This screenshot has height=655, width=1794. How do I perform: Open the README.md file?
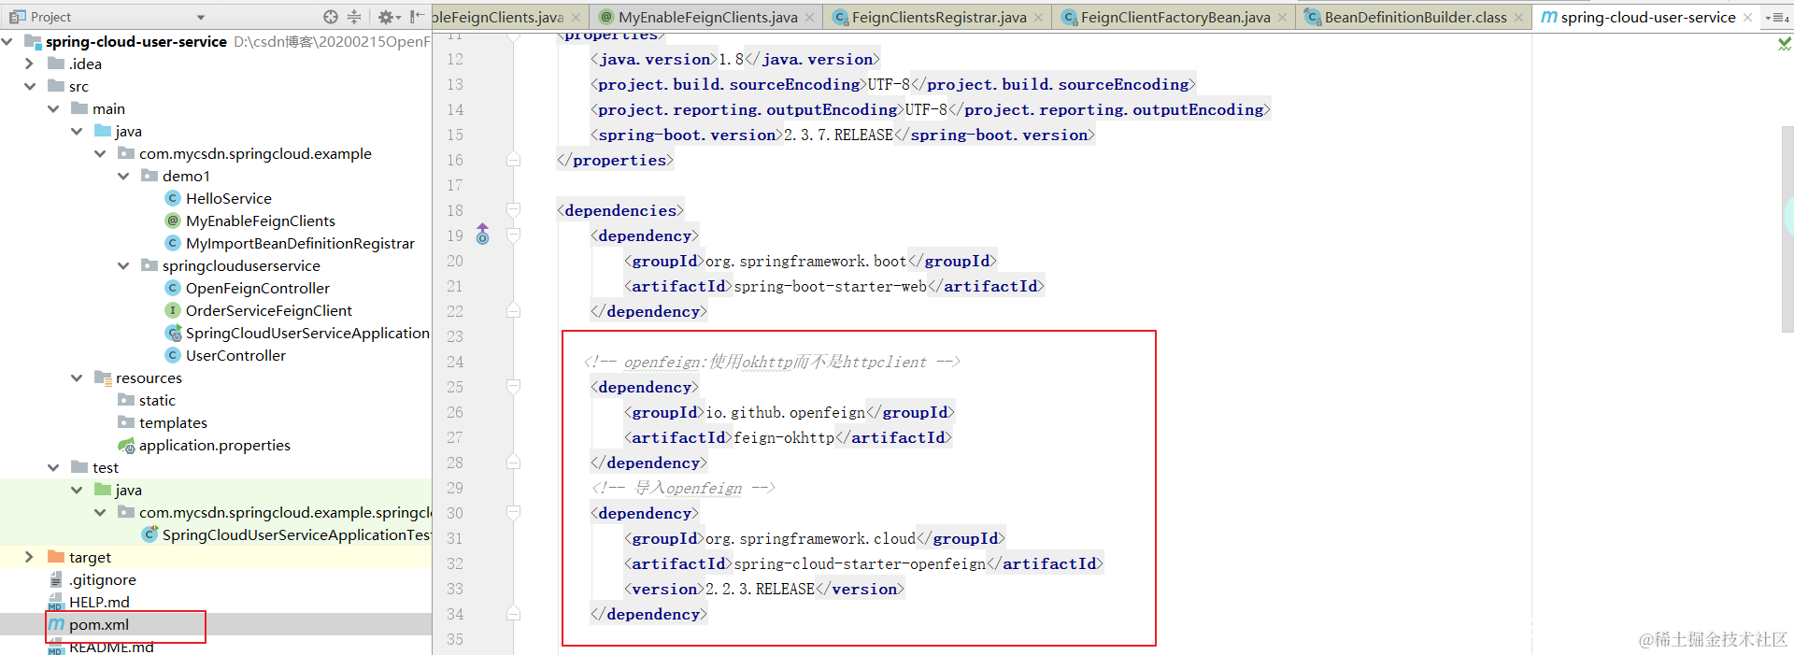(111, 647)
